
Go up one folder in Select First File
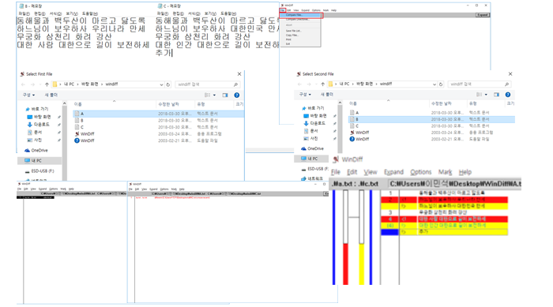(47, 84)
